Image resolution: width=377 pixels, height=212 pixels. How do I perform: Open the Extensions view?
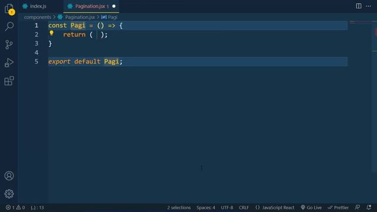(x=9, y=81)
